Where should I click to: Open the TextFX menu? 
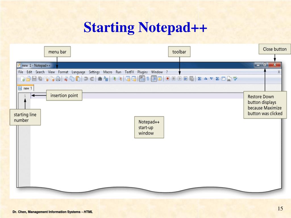coord(129,72)
